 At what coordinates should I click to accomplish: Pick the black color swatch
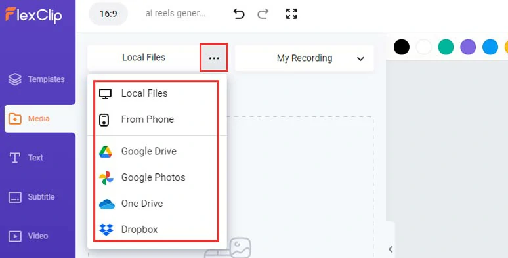click(402, 47)
